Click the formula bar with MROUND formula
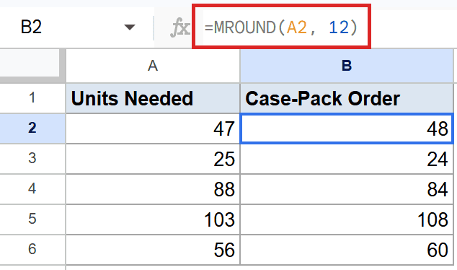Screen dimensions: 457x270 [281, 27]
